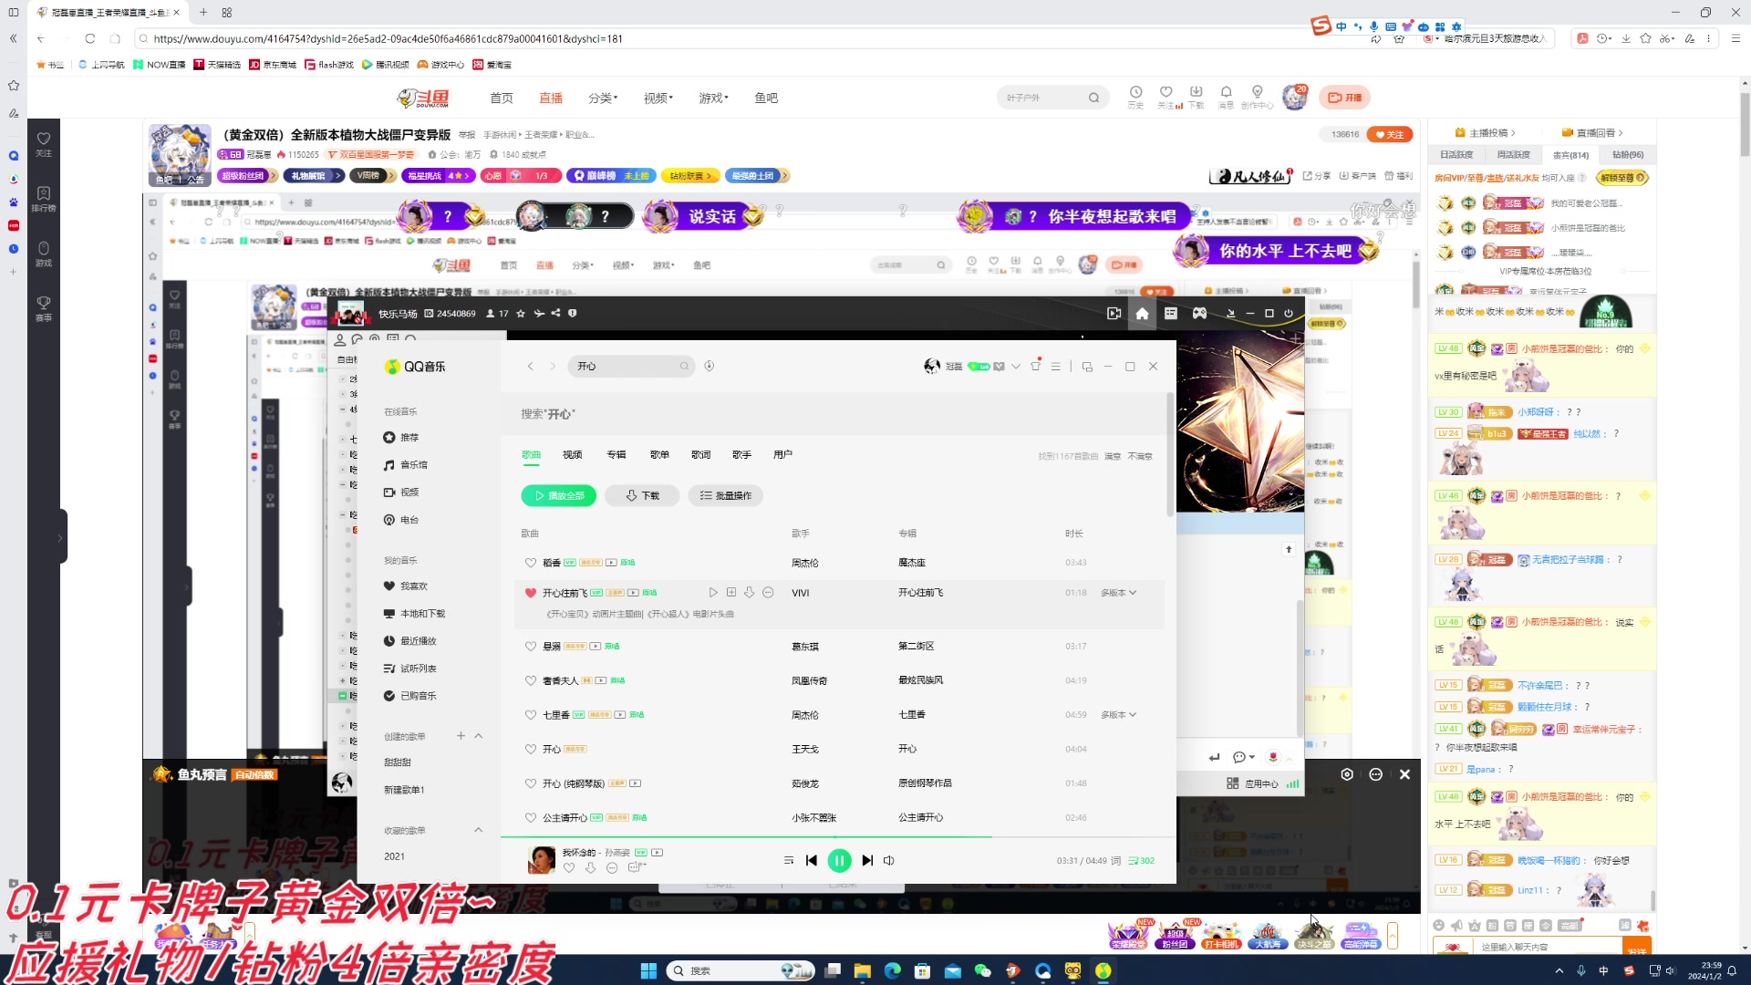Download the currently playing song

click(x=591, y=868)
